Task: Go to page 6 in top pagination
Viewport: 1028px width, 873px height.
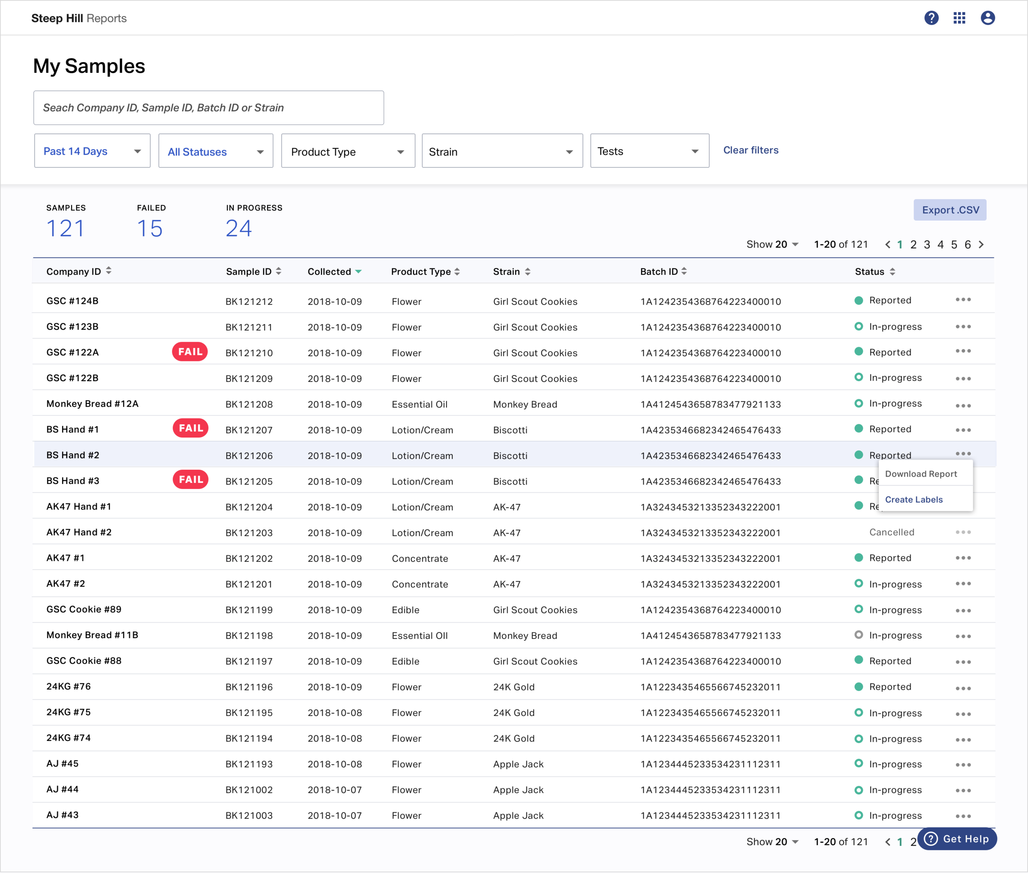Action: (967, 245)
